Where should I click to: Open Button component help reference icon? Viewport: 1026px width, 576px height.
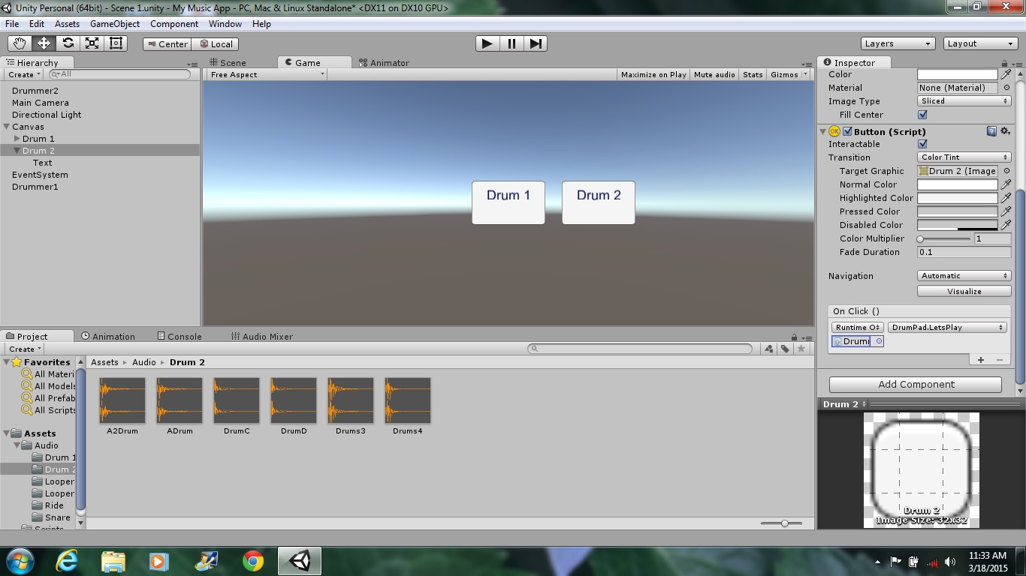coord(991,131)
